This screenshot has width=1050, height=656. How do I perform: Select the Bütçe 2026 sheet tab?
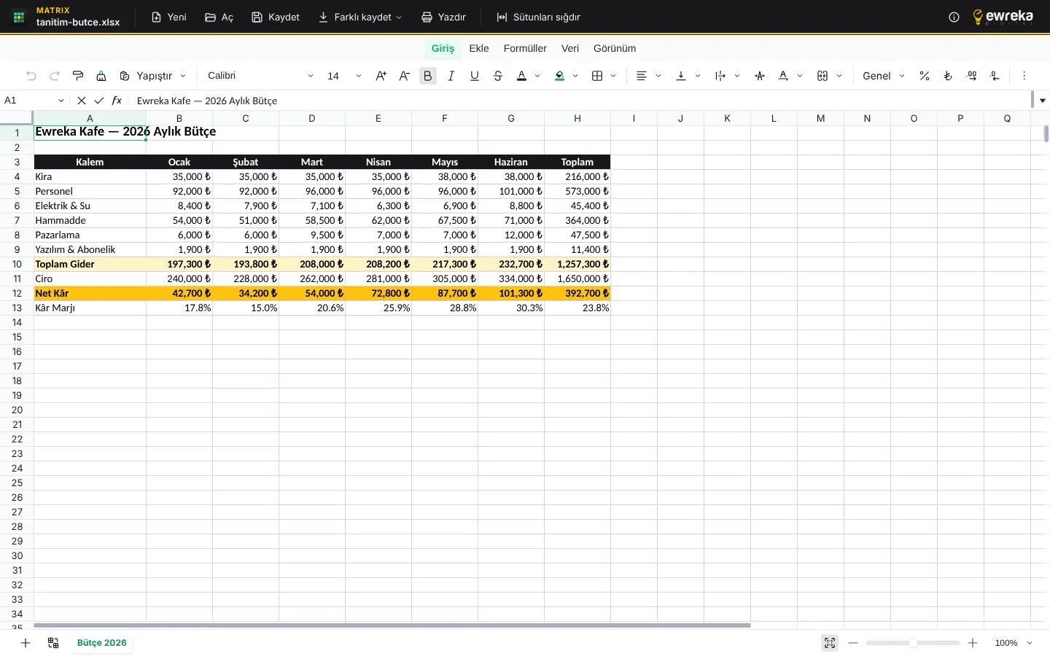point(102,643)
